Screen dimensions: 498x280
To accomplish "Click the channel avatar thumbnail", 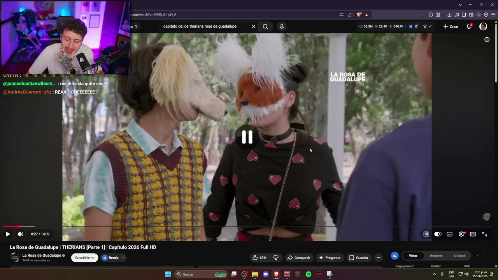I will (15, 257).
